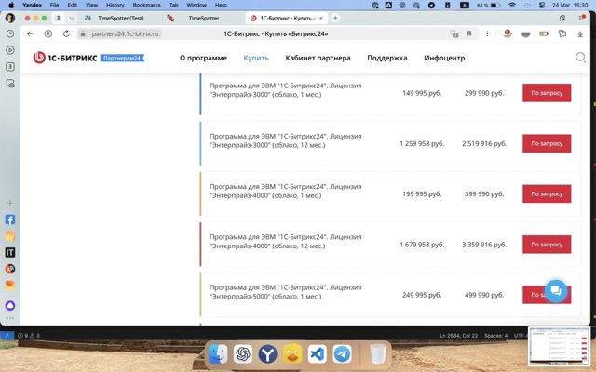The height and width of the screenshot is (372, 596).
Task: Click По запросу for Энтерпрайз-4000 12 months
Action: [x=547, y=245]
